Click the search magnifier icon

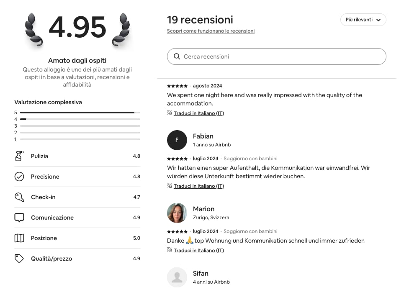point(177,56)
